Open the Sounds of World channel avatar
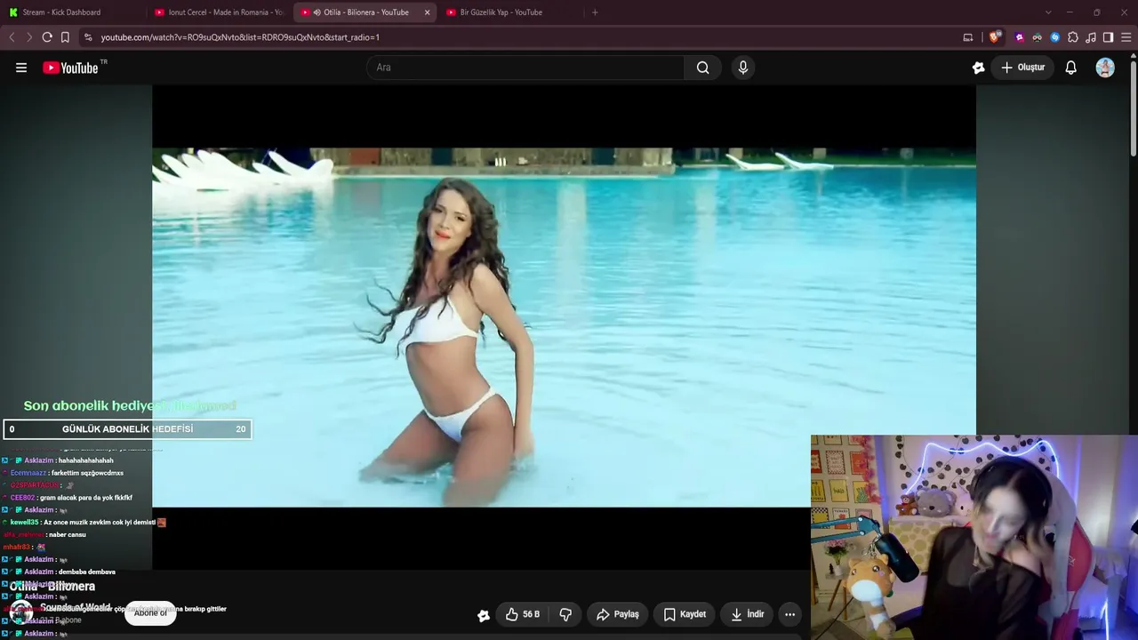Image resolution: width=1138 pixels, height=640 pixels. (x=21, y=612)
